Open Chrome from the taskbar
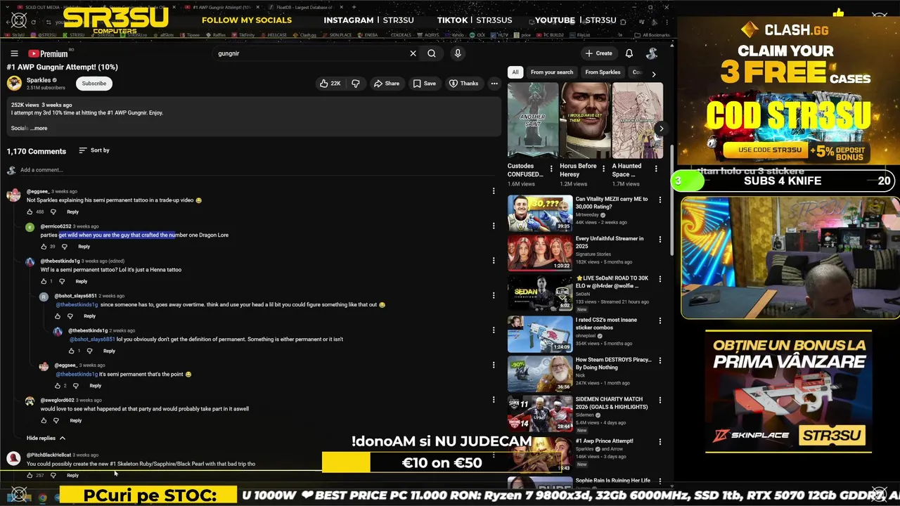 tap(42, 497)
